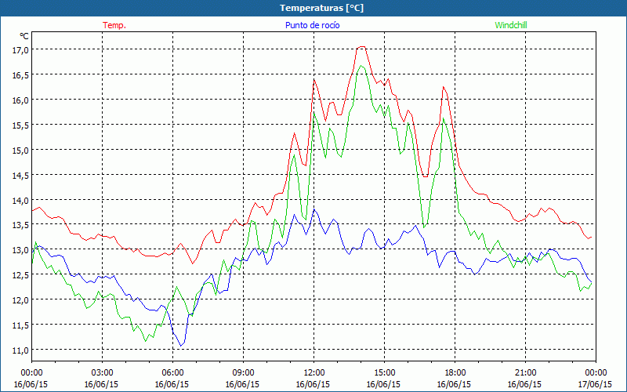The width and height of the screenshot is (627, 392).
Task: Click the 21:00 time label
Action: click(x=525, y=373)
